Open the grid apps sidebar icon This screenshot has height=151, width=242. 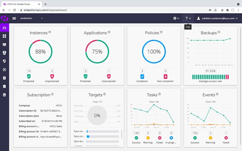[x=5, y=36]
